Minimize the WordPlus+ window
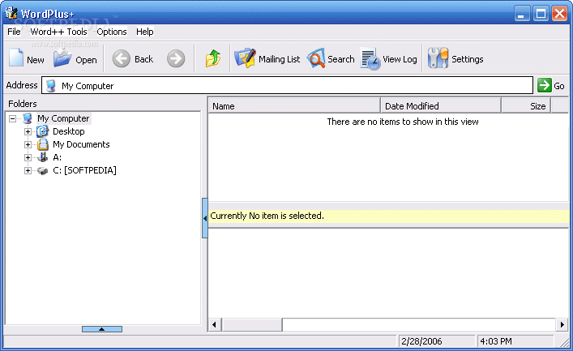Screen dimensions: 573x351 pyautogui.click(x=522, y=14)
